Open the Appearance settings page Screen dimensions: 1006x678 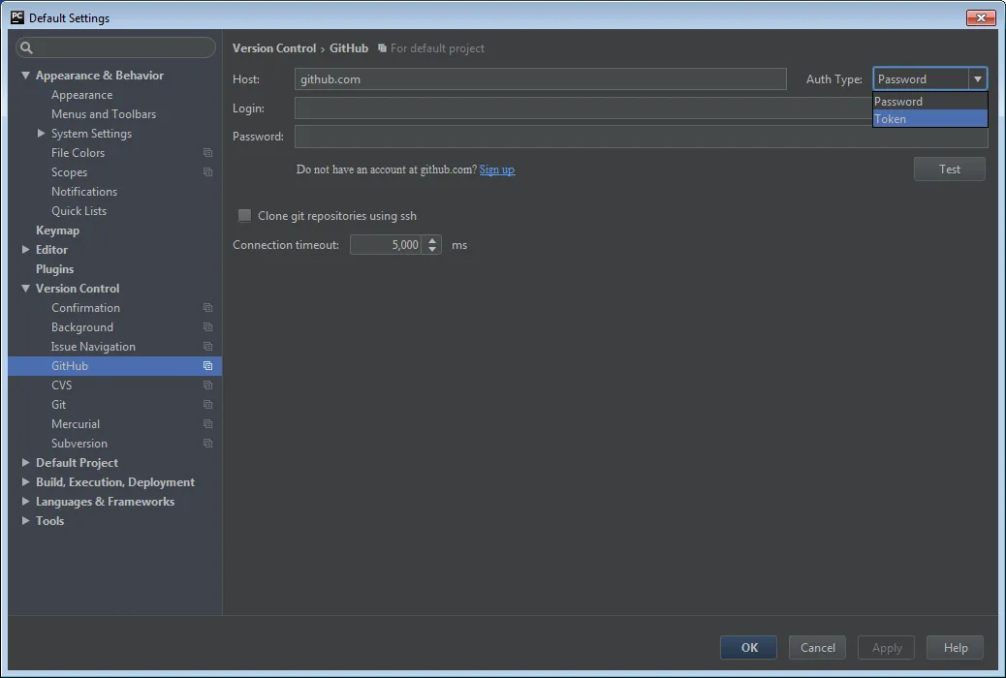click(82, 95)
